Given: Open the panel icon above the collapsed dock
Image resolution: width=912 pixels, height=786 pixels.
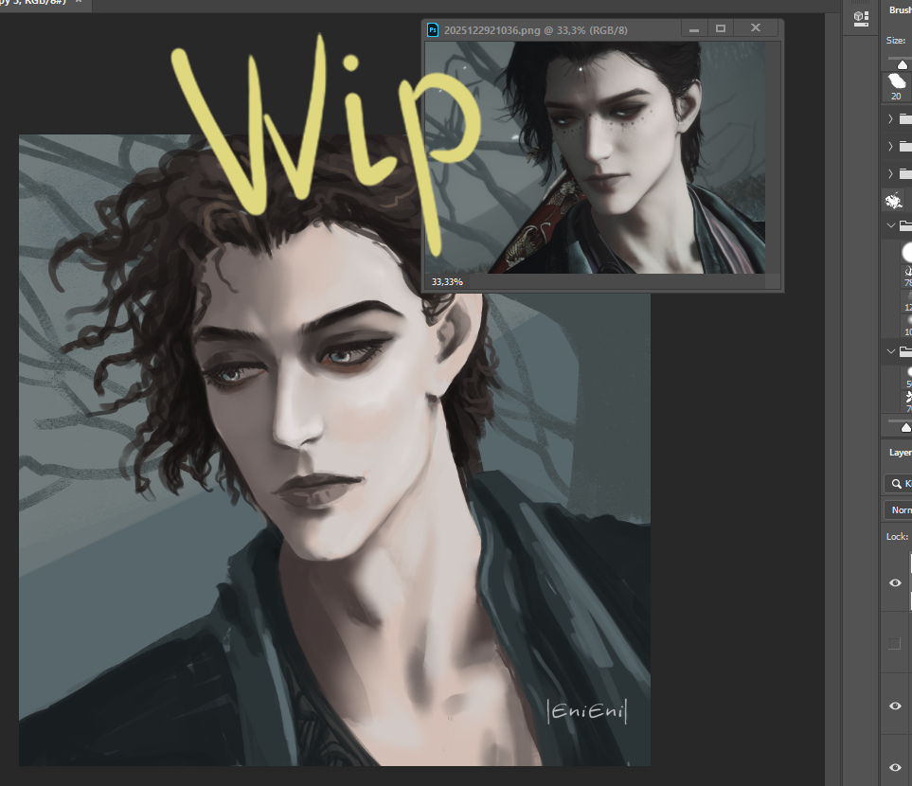Looking at the screenshot, I should (x=860, y=17).
